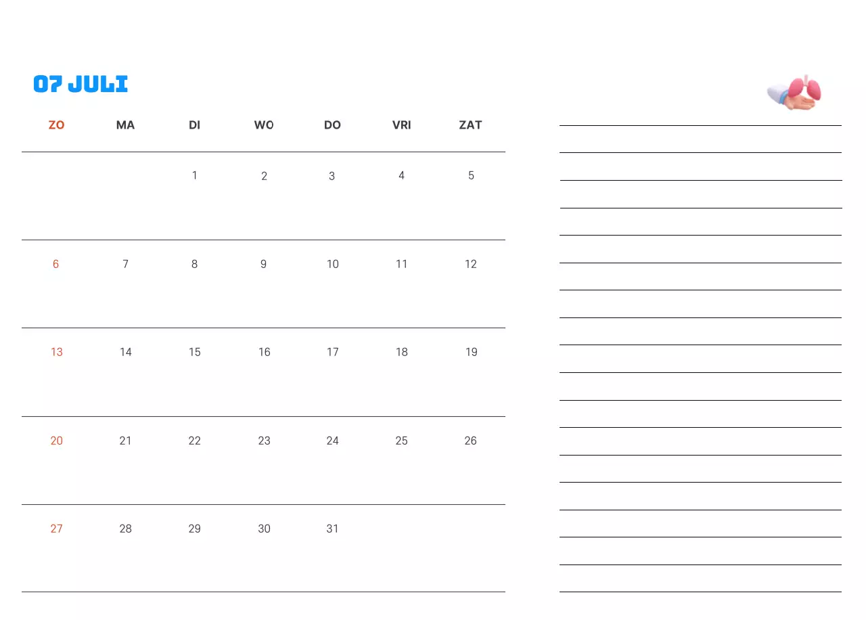Viewport: 866px width, 620px height.
Task: Click the lungs-in-hand icon
Action: [x=796, y=93]
